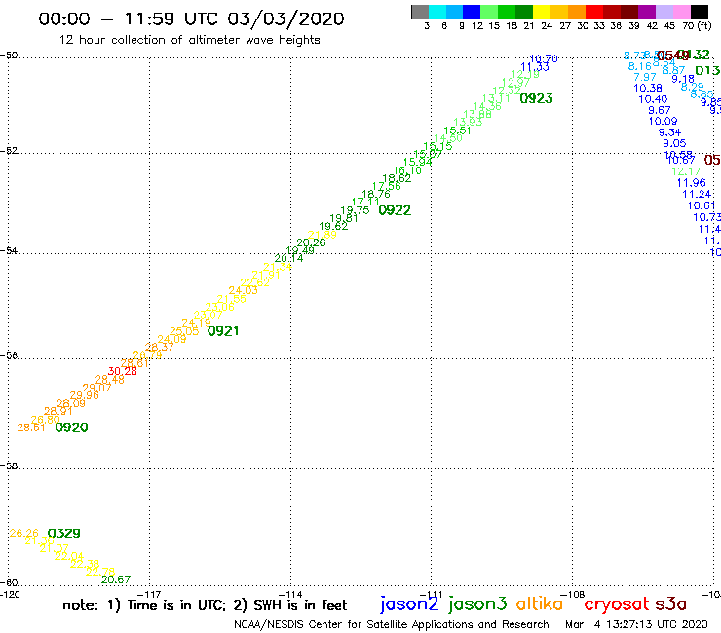Click the green wave height value 20.67
This screenshot has width=721, height=633.
[x=116, y=579]
